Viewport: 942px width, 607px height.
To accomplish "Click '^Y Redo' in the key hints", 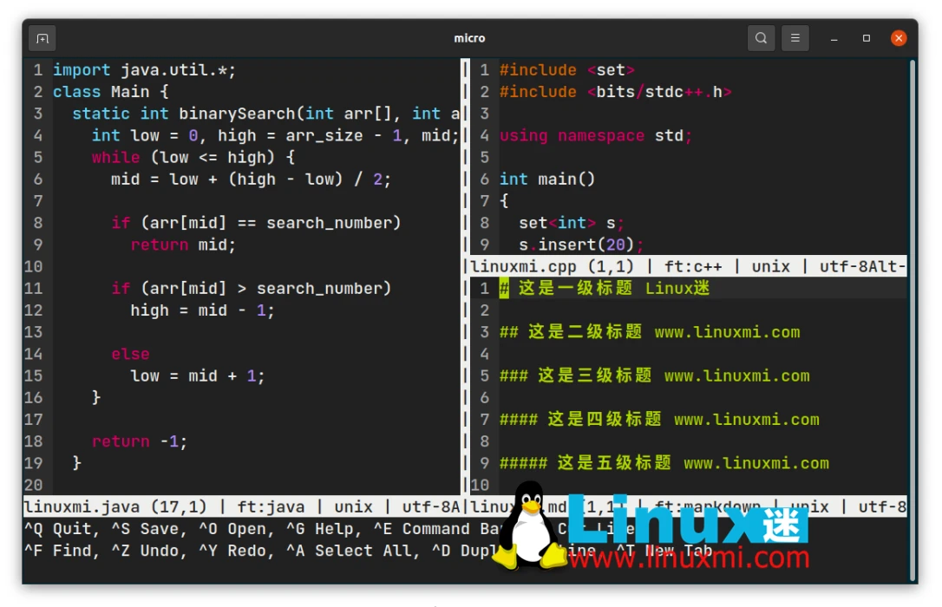I will (x=232, y=552).
